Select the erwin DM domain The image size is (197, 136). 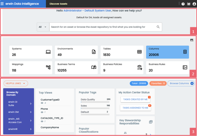click(x=13, y=112)
